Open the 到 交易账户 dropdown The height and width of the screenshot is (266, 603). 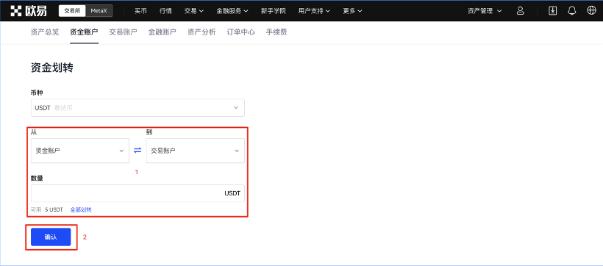click(196, 151)
